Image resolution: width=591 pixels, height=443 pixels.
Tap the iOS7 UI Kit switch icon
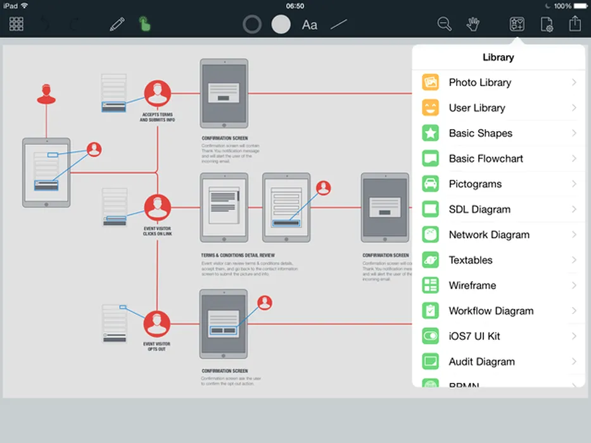[430, 337]
